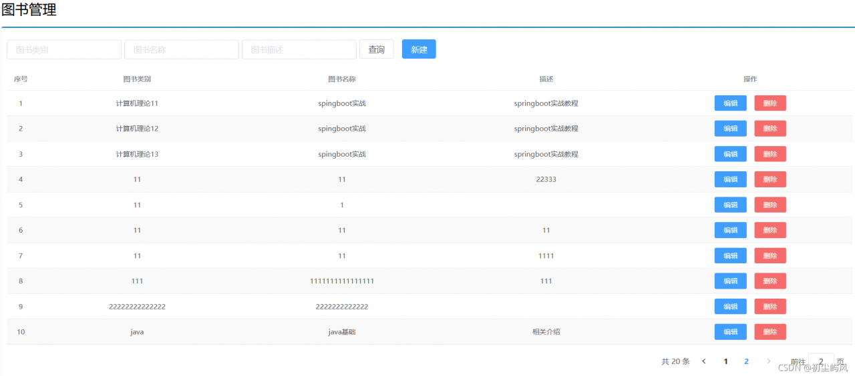Click the 序号 column header
The width and height of the screenshot is (855, 376).
(x=21, y=79)
